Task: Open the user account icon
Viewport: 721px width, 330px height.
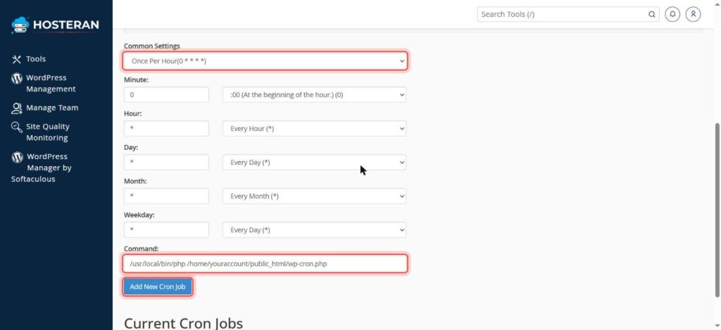Action: click(x=694, y=14)
